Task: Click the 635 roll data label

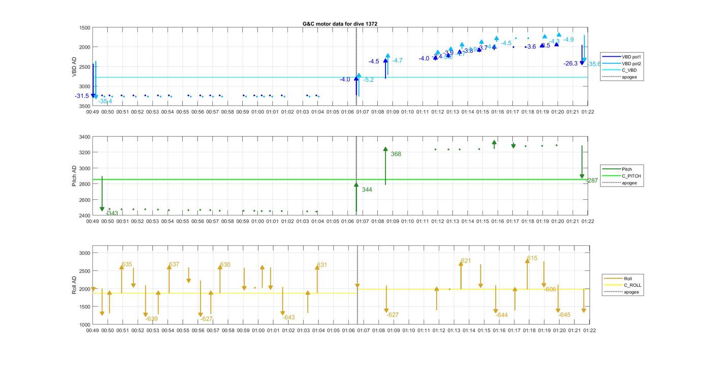Action: tap(127, 265)
